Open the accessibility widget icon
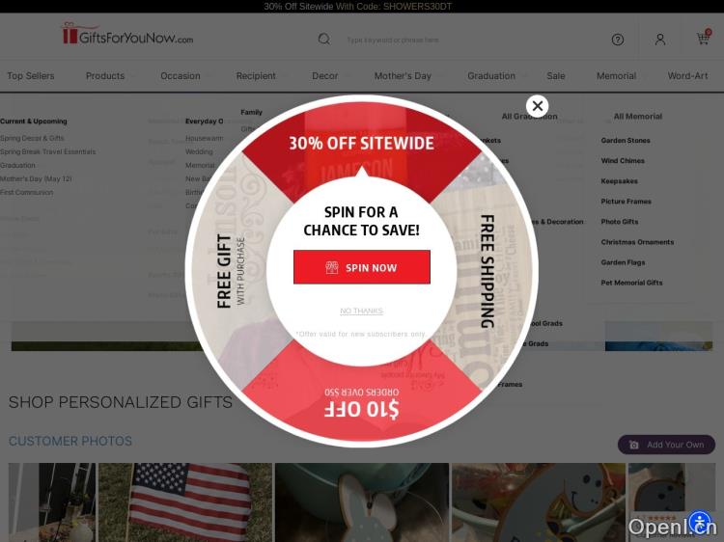The image size is (724, 542). [x=700, y=523]
